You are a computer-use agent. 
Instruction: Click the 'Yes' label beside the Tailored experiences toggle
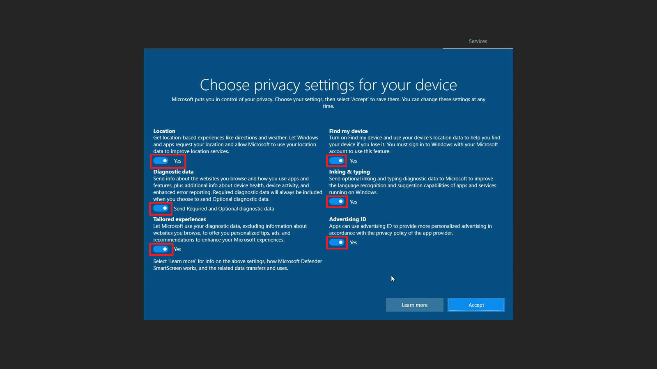click(177, 249)
